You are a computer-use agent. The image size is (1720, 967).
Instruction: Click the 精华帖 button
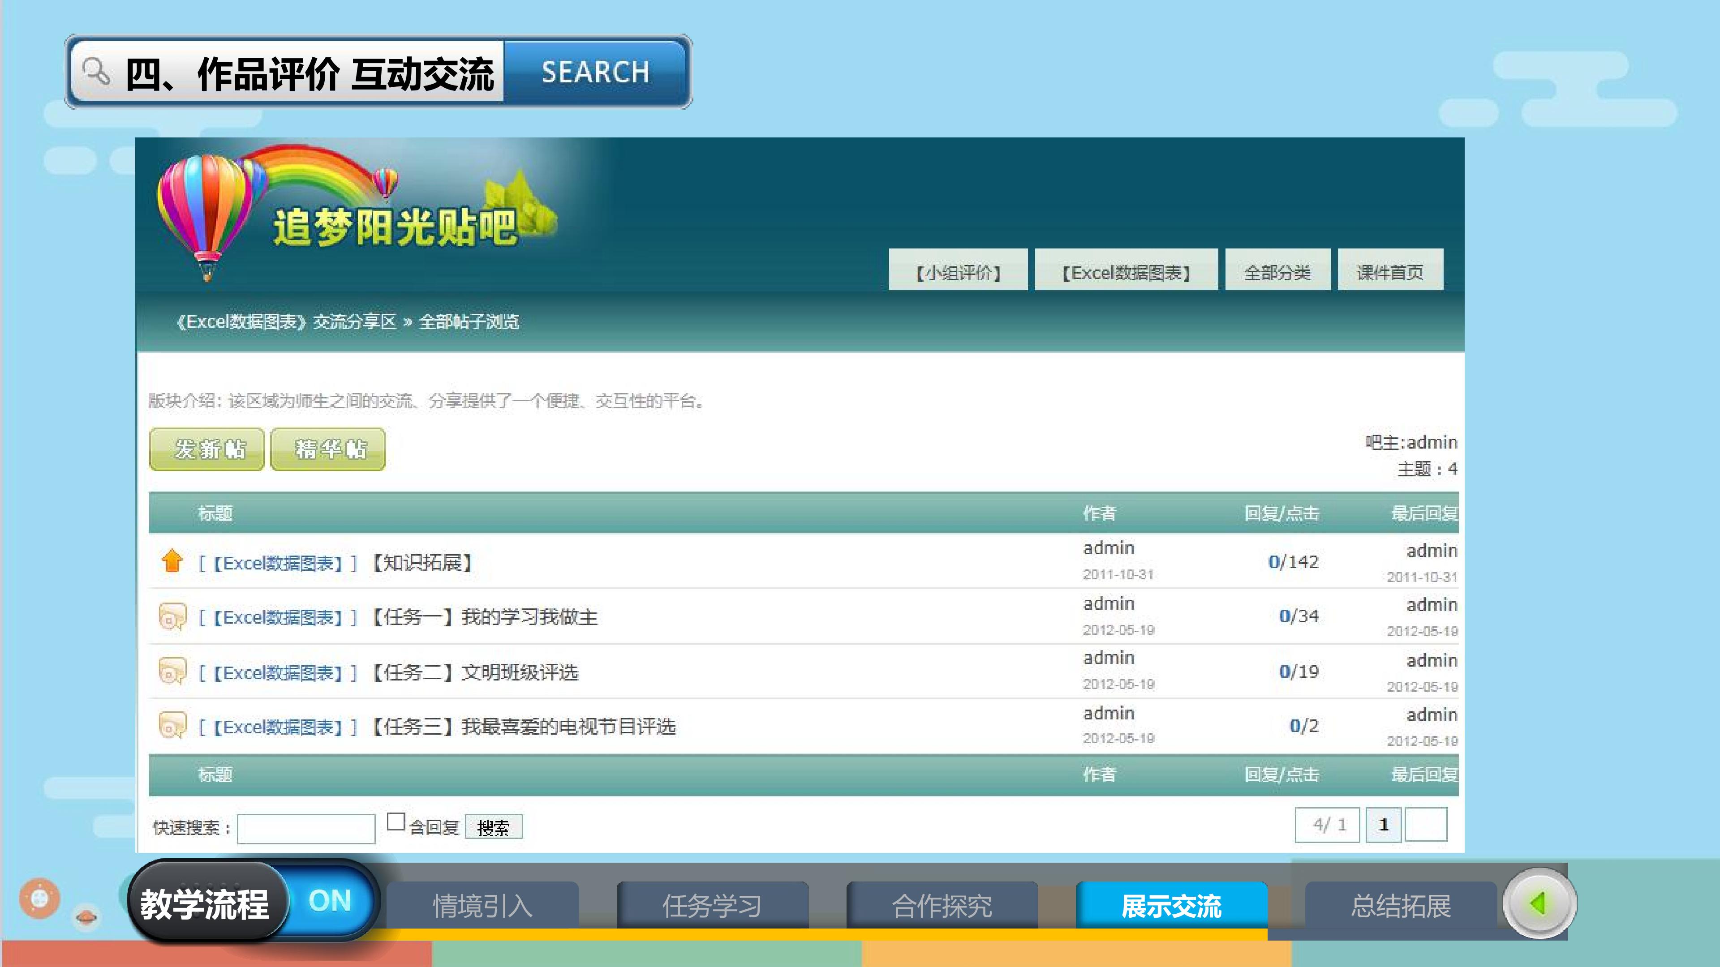(328, 449)
